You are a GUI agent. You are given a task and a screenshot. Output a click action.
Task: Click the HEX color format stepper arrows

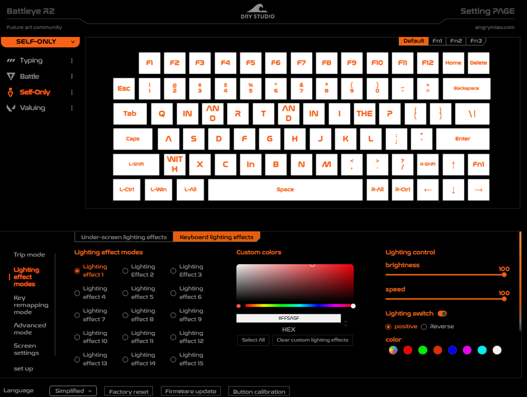pos(345,324)
